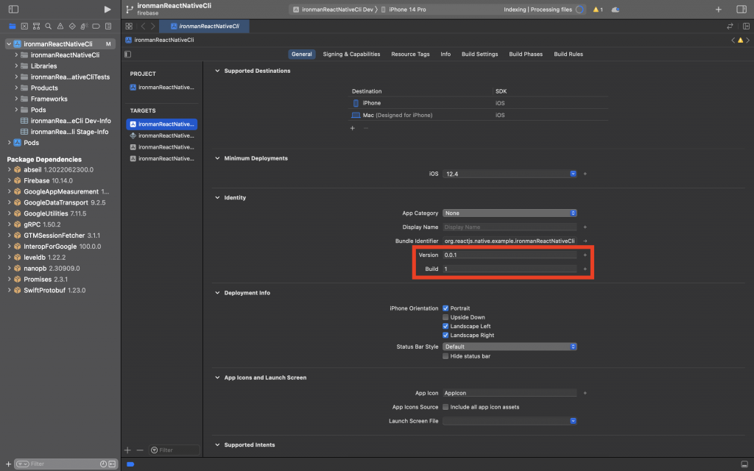Click the Build number field
The width and height of the screenshot is (754, 471).
[x=510, y=269]
